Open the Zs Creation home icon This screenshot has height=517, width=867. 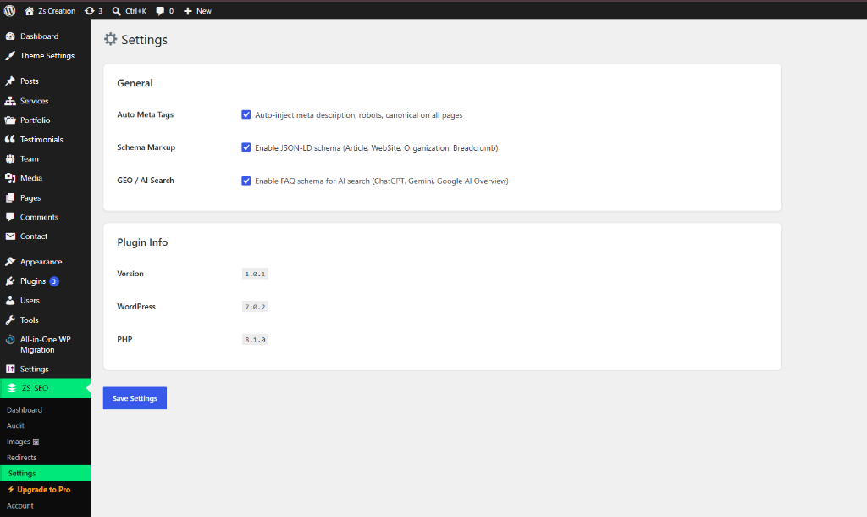tap(30, 11)
